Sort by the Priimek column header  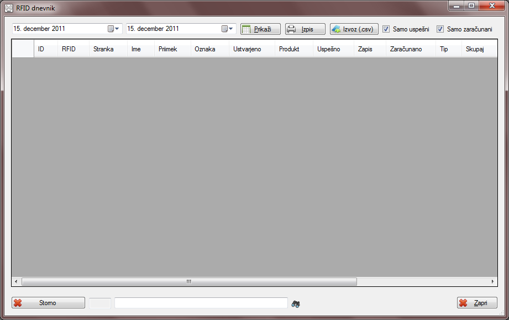pos(172,49)
